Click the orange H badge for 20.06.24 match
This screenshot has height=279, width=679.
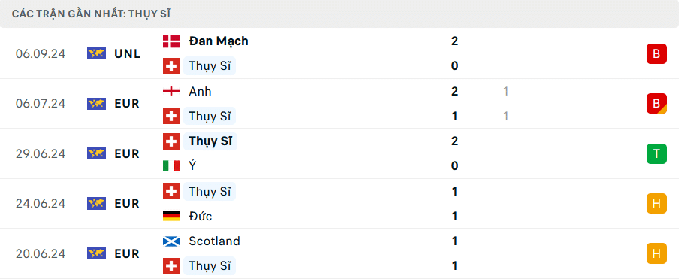pyautogui.click(x=656, y=253)
